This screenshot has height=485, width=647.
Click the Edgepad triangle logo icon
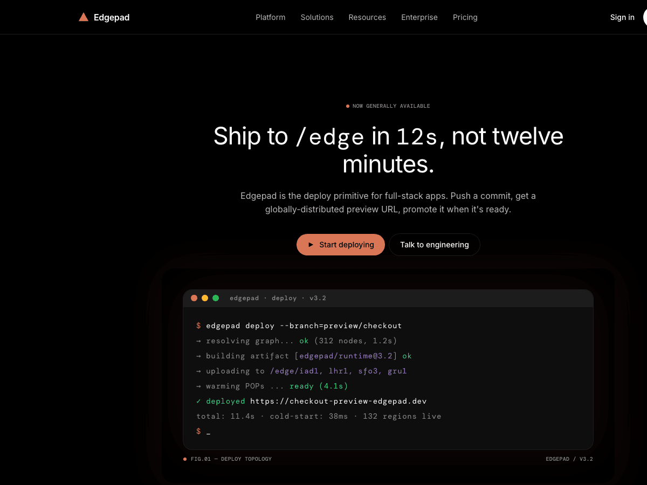(x=84, y=17)
